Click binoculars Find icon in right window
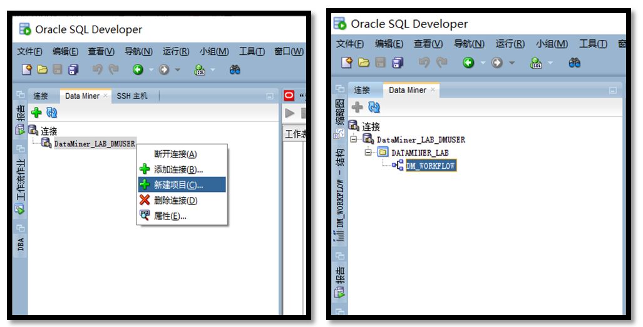 pyautogui.click(x=575, y=62)
